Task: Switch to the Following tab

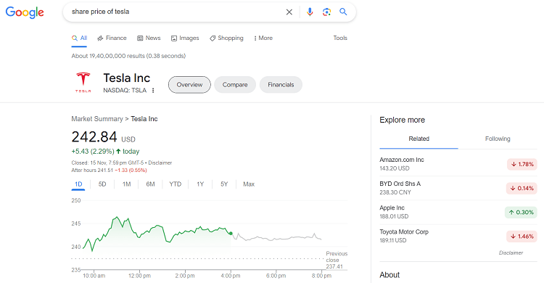Action: tap(498, 139)
